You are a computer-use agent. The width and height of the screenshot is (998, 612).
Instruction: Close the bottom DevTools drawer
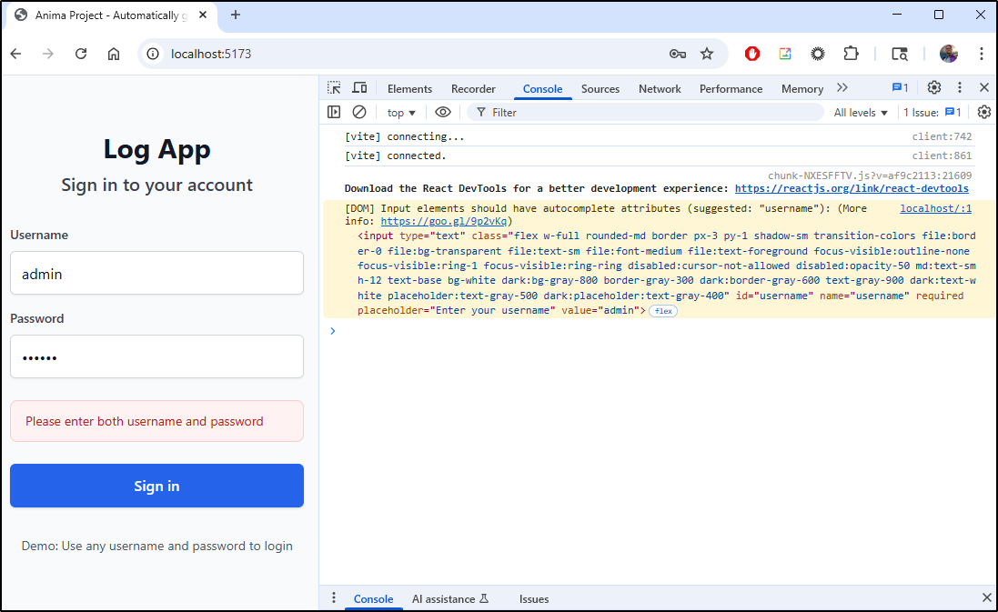pyautogui.click(x=986, y=597)
